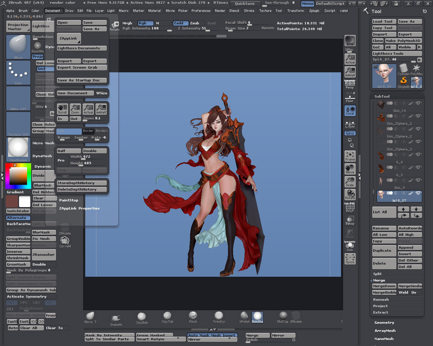The image size is (433, 346).
Task: Pick a color in the color picker square
Action: coord(19,176)
